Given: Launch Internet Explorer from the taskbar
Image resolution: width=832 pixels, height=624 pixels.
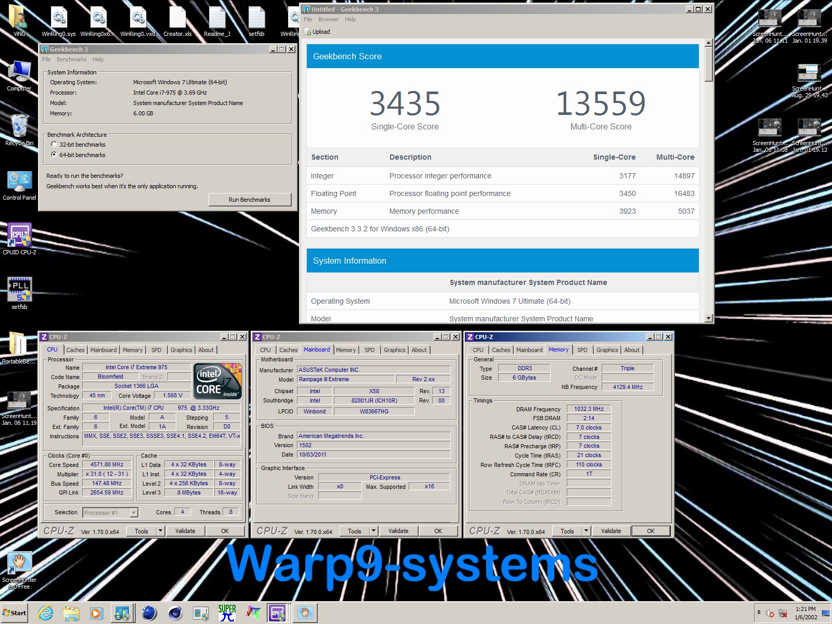Looking at the screenshot, I should point(46,613).
